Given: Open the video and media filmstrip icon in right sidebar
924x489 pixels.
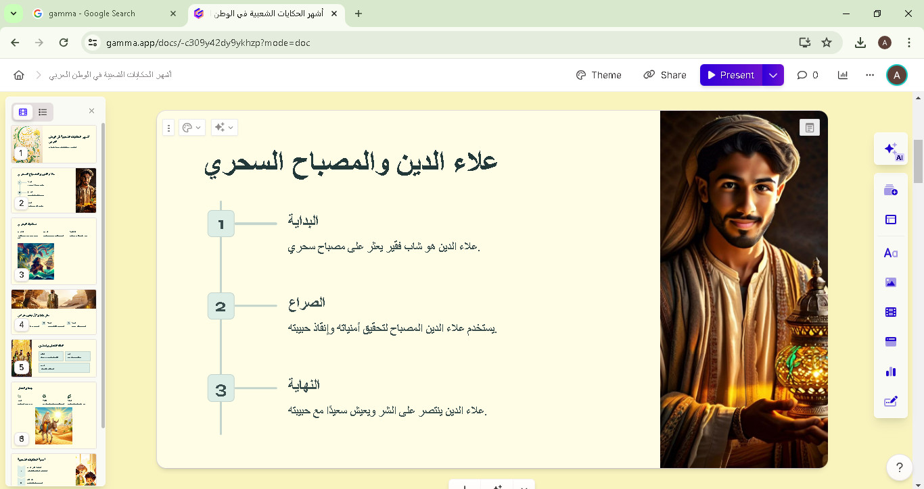Looking at the screenshot, I should click(x=890, y=312).
